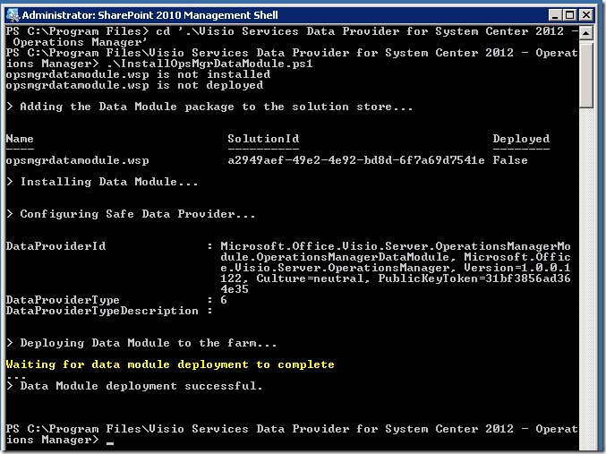The width and height of the screenshot is (606, 454).
Task: Click the vertical scrollbar thumb
Action: coord(586,74)
